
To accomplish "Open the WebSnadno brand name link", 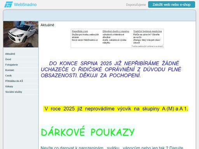I will 25,5.
